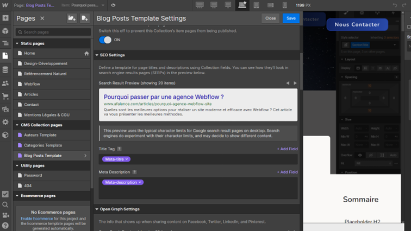This screenshot has height=231, width=411.
Task: Collapse the Utility pages section
Action: 17,166
